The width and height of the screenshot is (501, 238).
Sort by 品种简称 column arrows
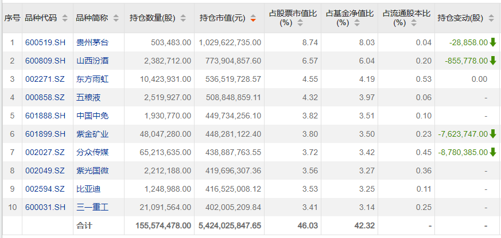coord(116,18)
